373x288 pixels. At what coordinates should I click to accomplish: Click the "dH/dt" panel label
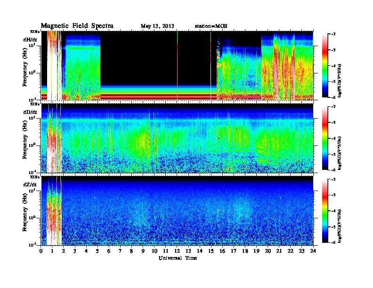point(30,40)
